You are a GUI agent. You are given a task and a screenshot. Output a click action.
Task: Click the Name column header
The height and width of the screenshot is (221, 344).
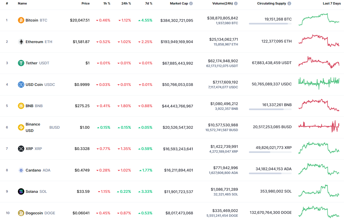22,3
